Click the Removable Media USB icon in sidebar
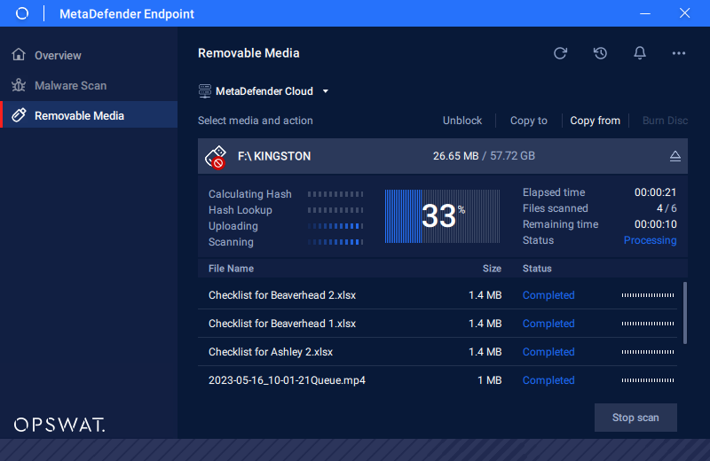The width and height of the screenshot is (710, 461). pyautogui.click(x=19, y=115)
